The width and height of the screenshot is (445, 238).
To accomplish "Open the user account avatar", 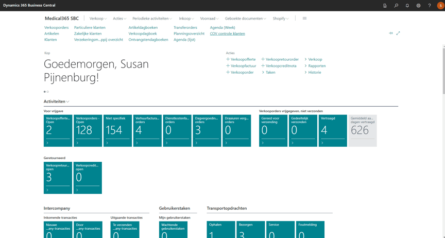I will coord(440,5).
